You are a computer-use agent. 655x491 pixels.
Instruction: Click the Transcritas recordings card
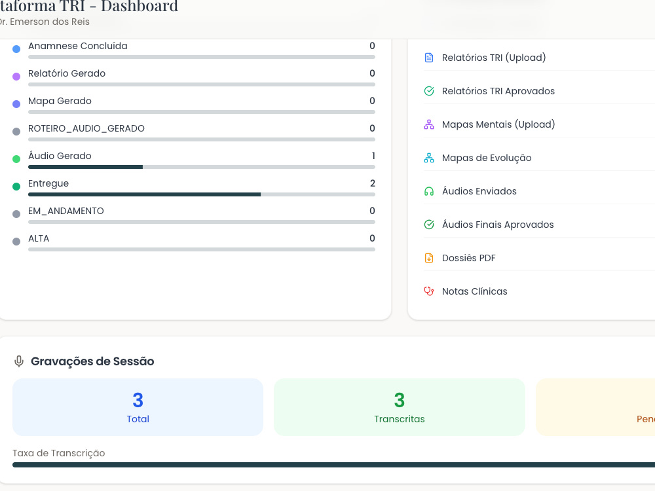coord(400,407)
